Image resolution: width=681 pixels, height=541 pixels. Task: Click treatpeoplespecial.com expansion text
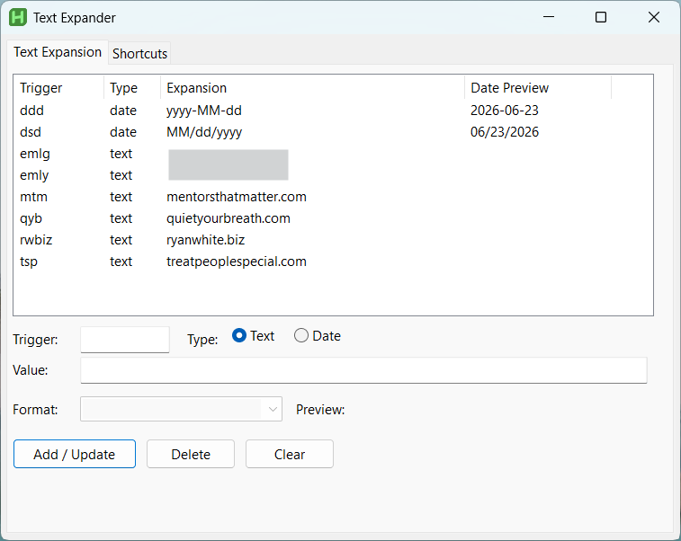[x=237, y=262]
